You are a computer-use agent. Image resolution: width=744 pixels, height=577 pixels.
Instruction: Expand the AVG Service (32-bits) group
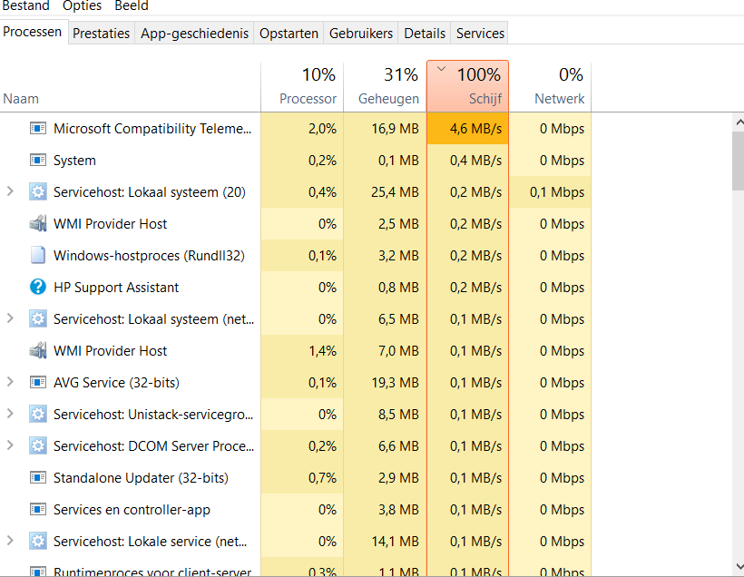pos(10,382)
